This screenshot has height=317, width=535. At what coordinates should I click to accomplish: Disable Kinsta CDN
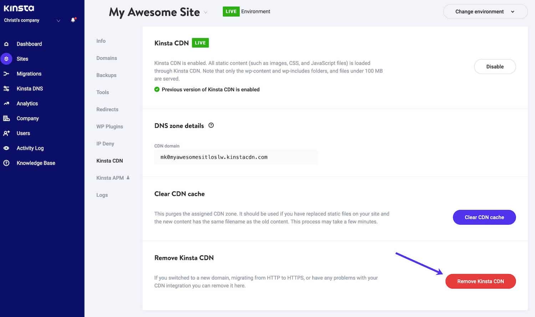point(495,67)
